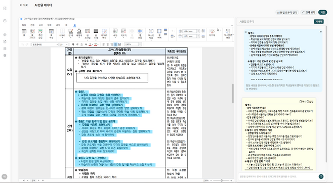Toggle underline formatting button
The height and width of the screenshot is (183, 333).
pos(81,44)
